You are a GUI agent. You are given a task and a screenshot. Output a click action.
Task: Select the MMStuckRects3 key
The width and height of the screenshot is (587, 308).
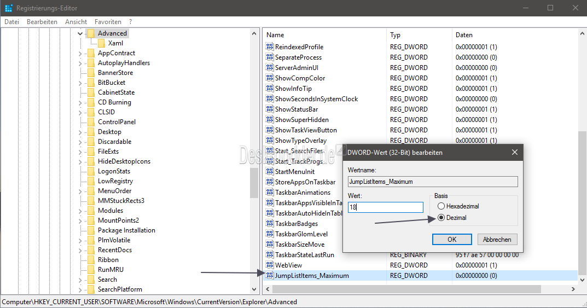pos(121,201)
